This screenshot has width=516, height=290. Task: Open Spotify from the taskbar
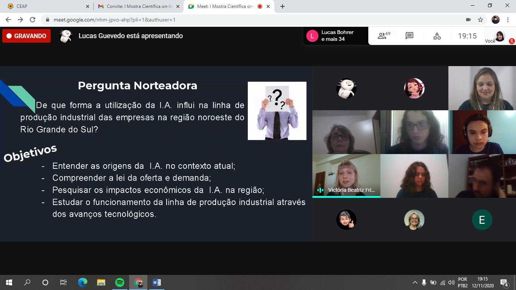tap(120, 282)
